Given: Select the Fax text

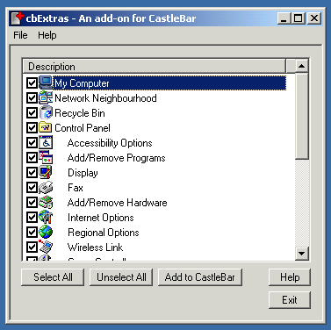Looking at the screenshot, I should pos(76,188).
